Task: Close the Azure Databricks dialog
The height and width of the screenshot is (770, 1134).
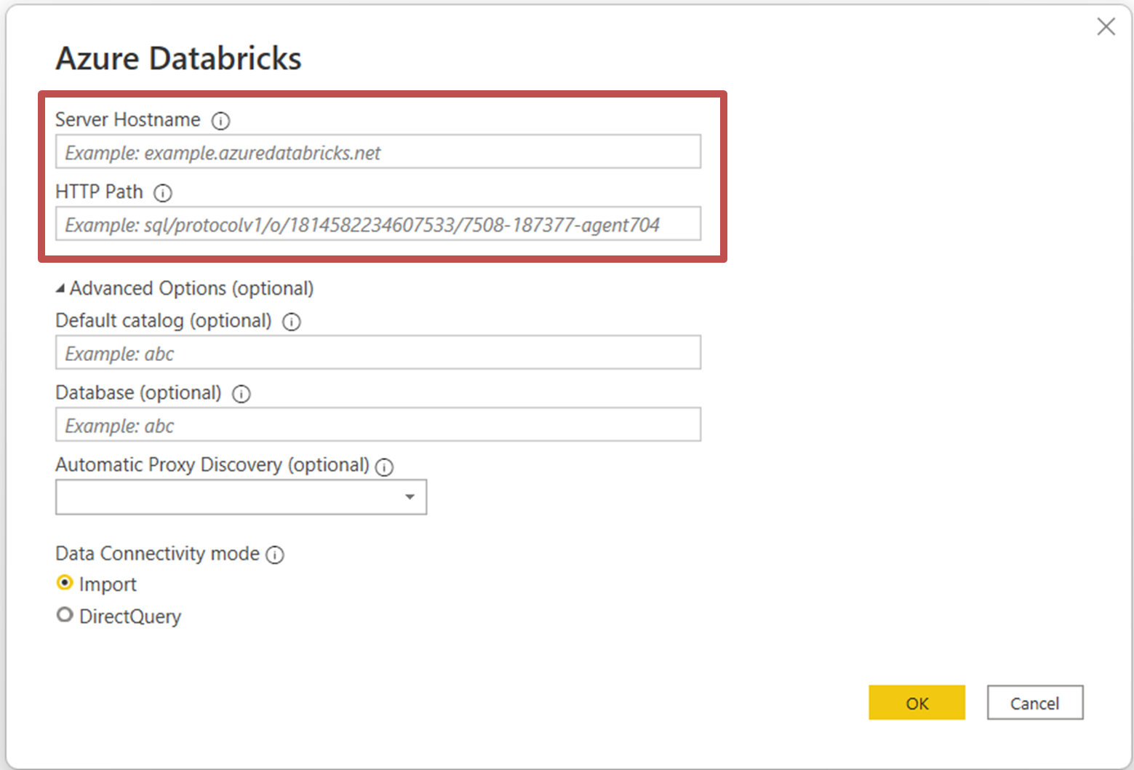Action: 1106,26
